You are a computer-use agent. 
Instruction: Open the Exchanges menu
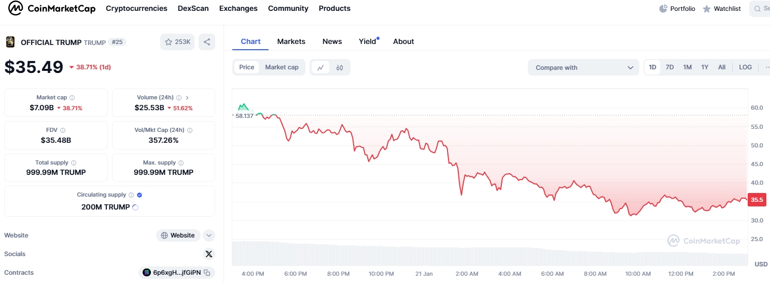coord(238,8)
